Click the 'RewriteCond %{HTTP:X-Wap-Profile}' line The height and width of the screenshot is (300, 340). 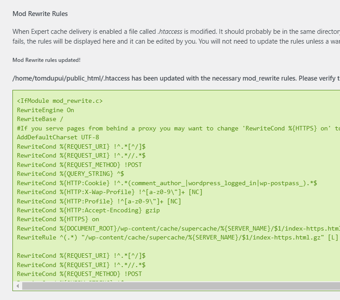pos(110,192)
